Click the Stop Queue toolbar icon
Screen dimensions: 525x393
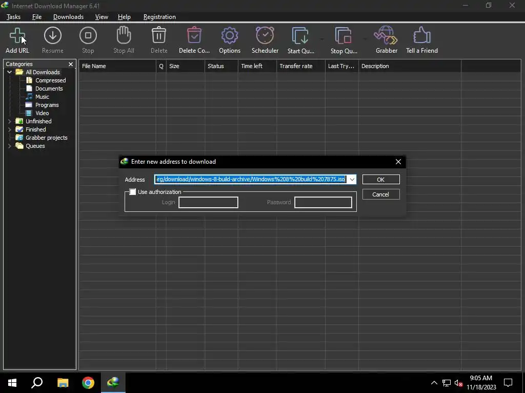343,35
